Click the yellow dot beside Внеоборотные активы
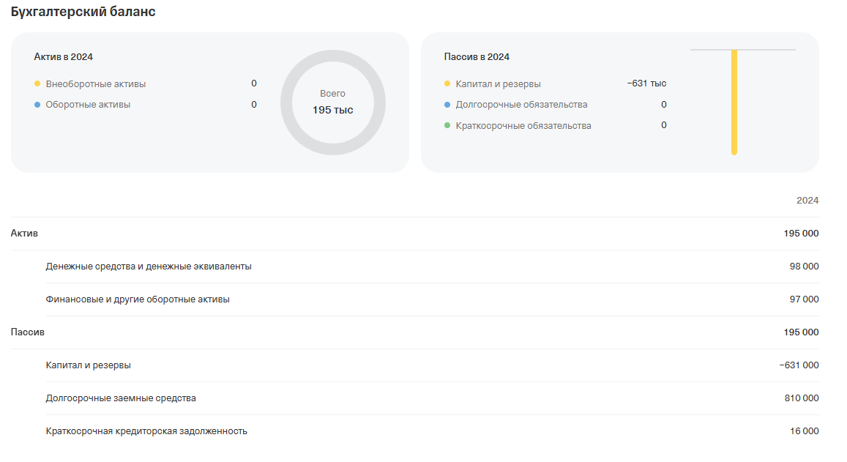Screen dimensions: 847x462 click(37, 84)
